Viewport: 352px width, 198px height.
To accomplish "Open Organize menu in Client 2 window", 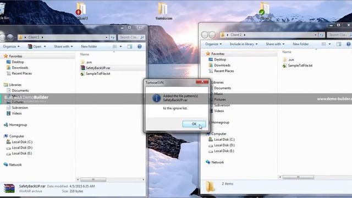I will click(213, 44).
